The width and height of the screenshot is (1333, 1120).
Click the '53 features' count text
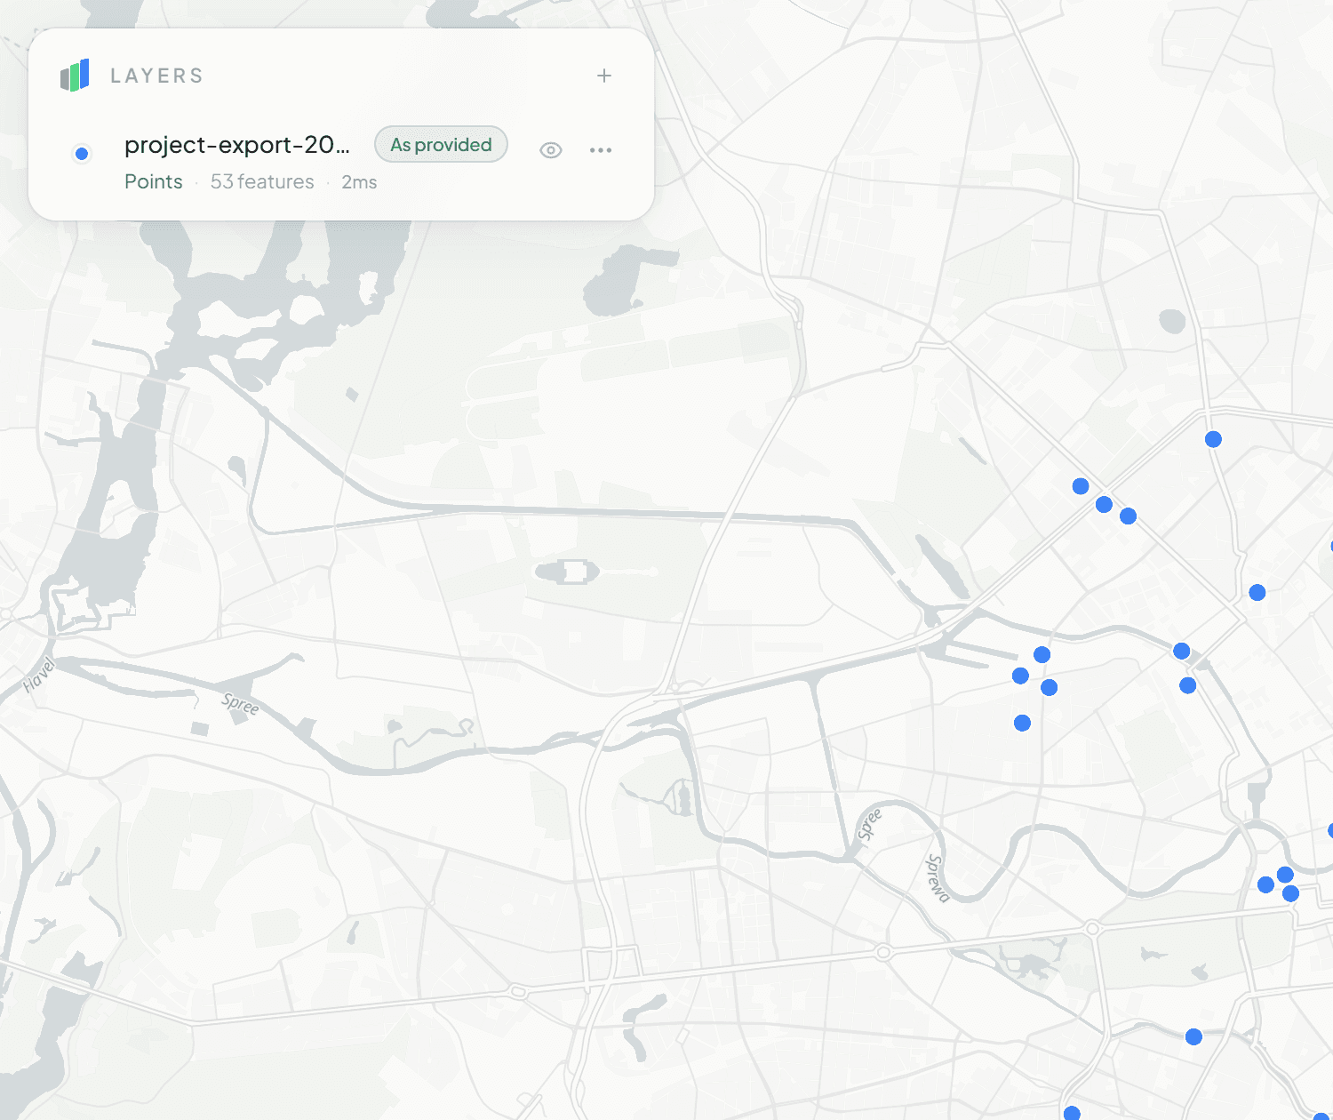(x=262, y=181)
